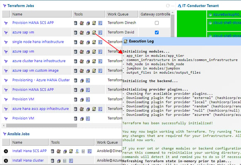Collapse the Terraform Jobs panel with minus icon

(173, 6)
